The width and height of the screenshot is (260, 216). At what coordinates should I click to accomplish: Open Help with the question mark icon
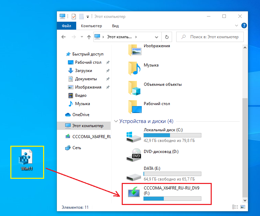point(244,25)
